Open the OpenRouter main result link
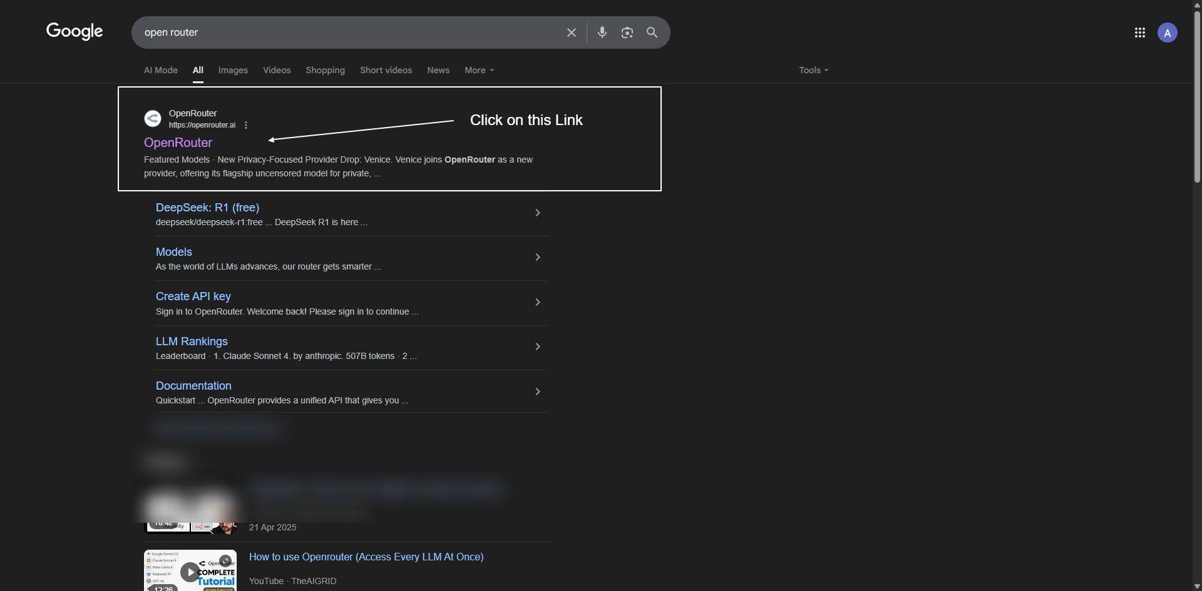 pos(178,143)
